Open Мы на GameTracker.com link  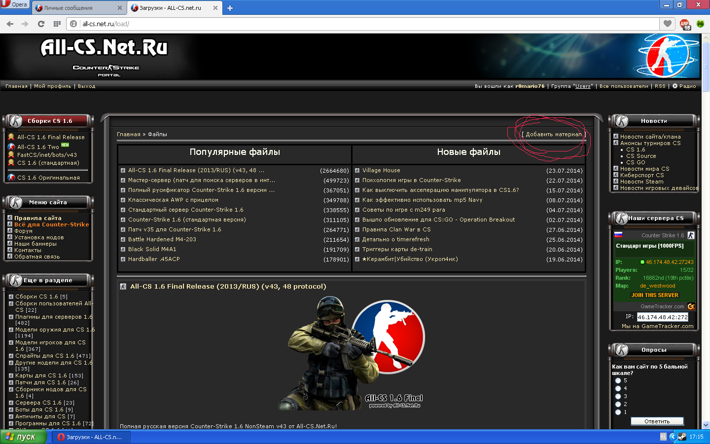[657, 326]
